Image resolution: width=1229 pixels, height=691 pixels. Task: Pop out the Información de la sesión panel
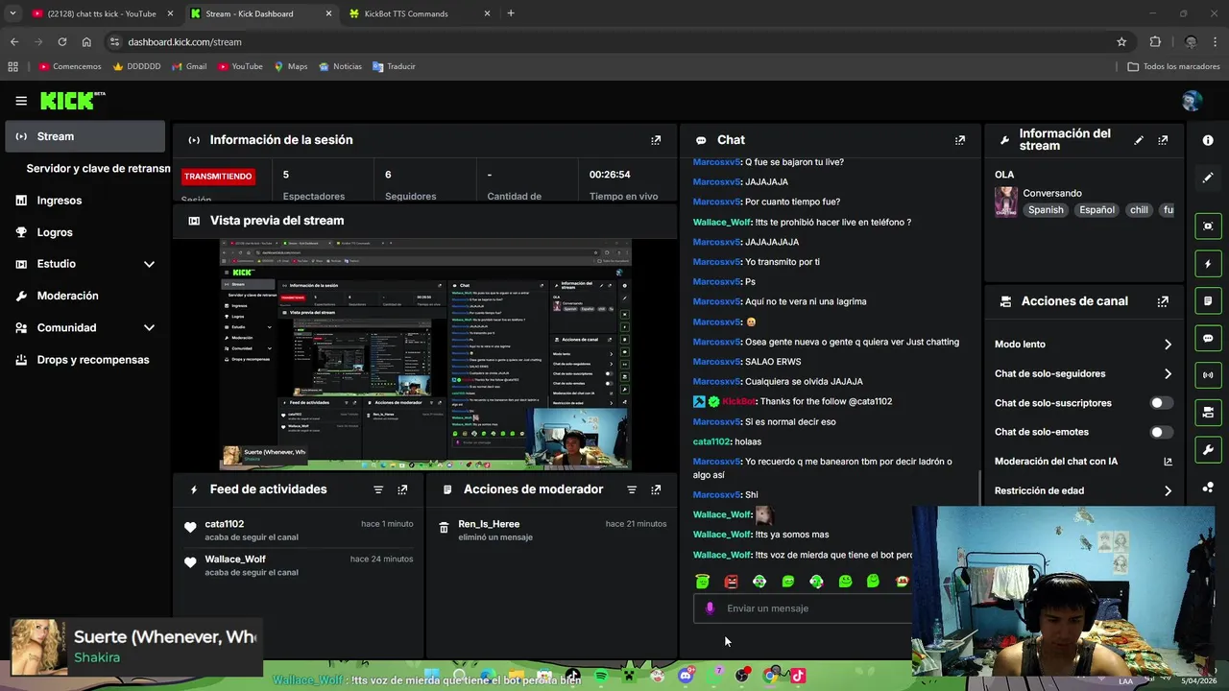[656, 140]
